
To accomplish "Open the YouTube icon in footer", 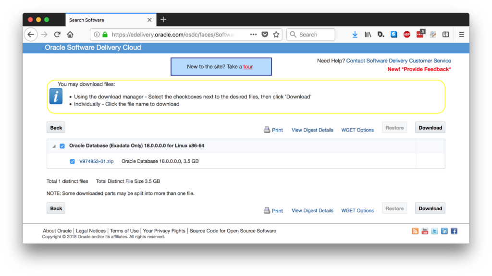I will coord(425,231).
